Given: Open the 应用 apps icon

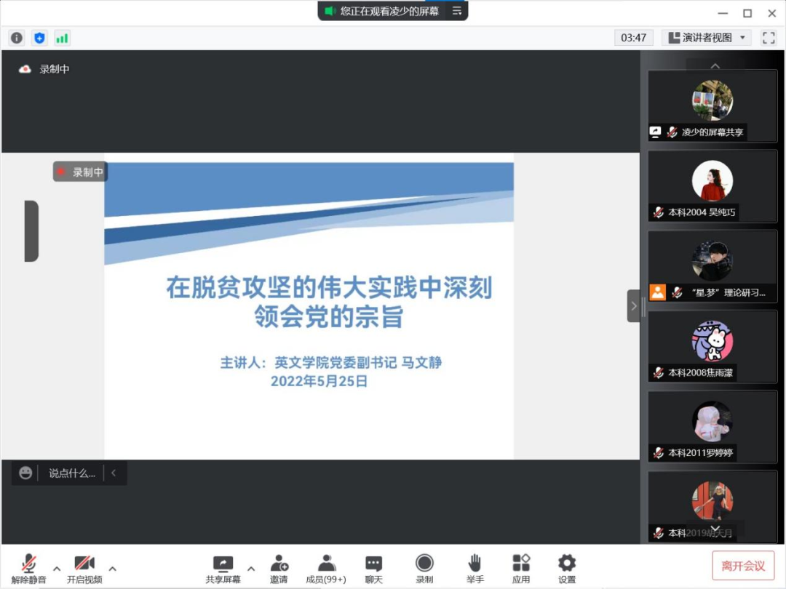Looking at the screenshot, I should [521, 569].
